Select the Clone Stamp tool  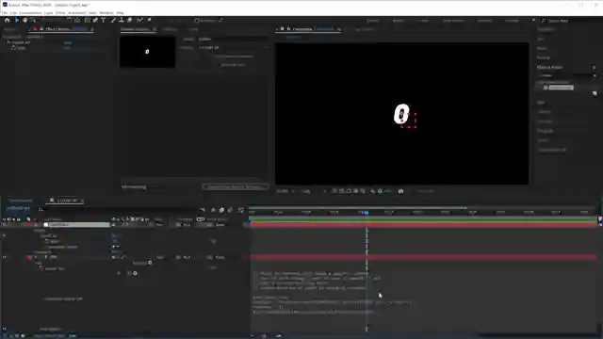pyautogui.click(x=122, y=21)
